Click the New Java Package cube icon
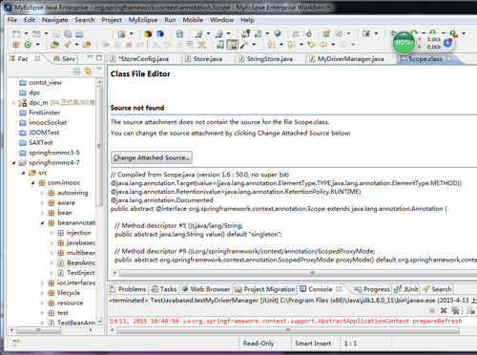This screenshot has width=477, height=355. pos(148,33)
